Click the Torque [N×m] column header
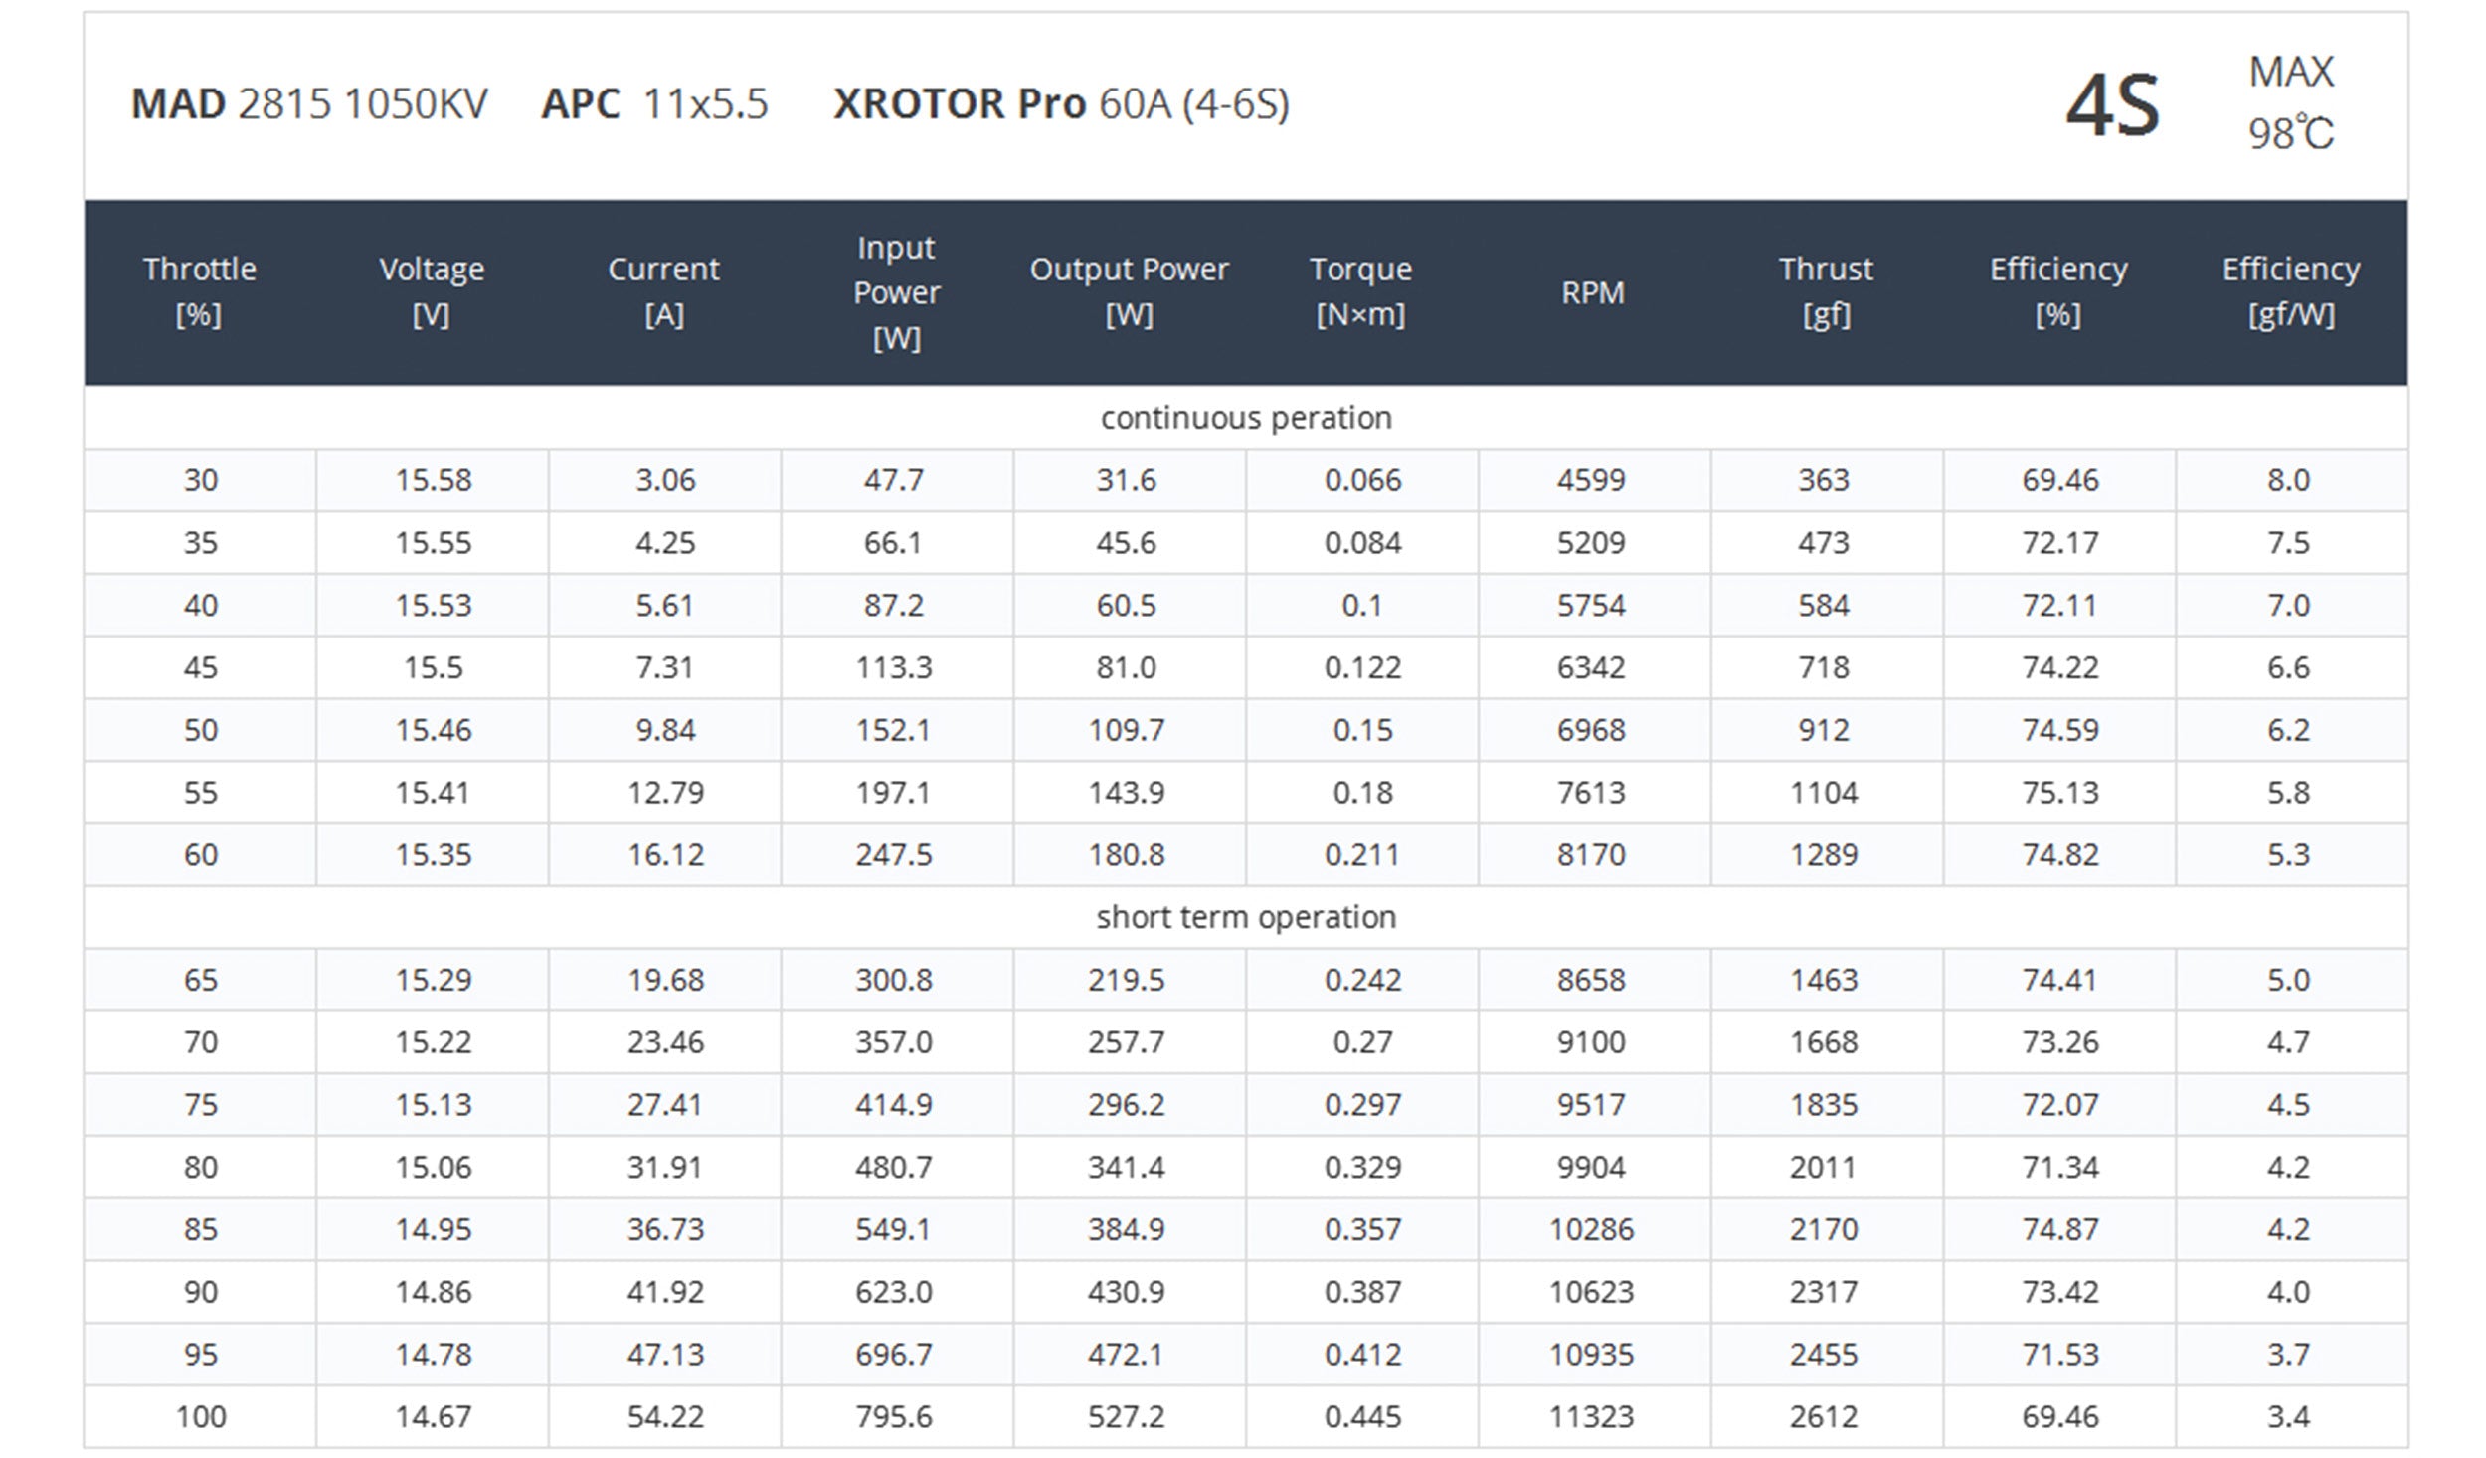Screen dimensions: 2486x1458 [1360, 291]
